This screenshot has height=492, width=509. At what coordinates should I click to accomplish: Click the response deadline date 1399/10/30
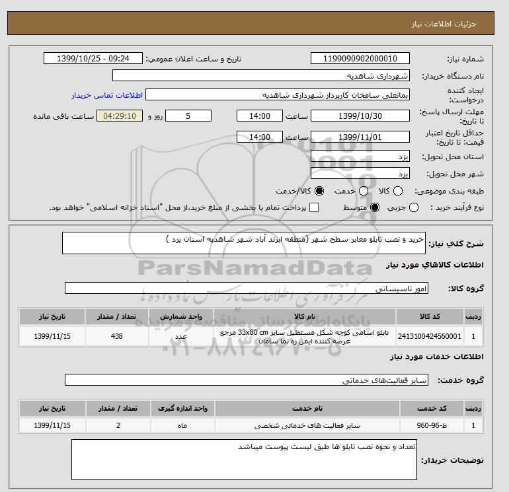point(360,116)
